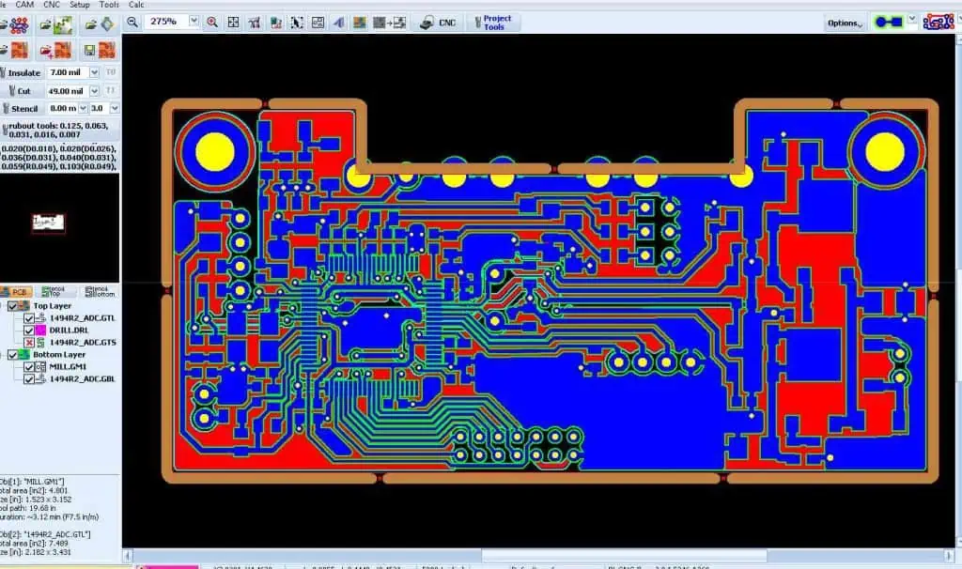The width and height of the screenshot is (962, 569).
Task: Click the selection marquee toolbar icon
Action: tap(297, 22)
